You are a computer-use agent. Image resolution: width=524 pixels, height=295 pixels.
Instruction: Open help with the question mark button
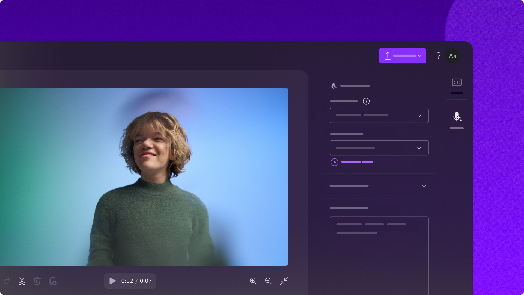(439, 56)
